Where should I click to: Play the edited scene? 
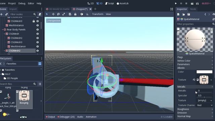click(192, 3)
